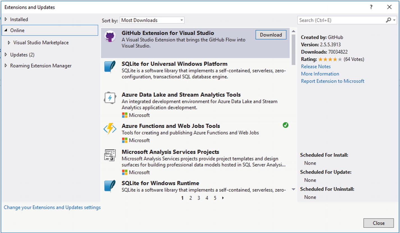Image resolution: width=400 pixels, height=233 pixels.
Task: Click the list scrollbar down arrow
Action: [294, 189]
